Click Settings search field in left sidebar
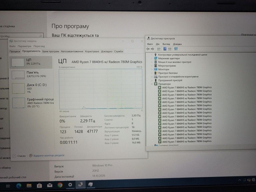Screen dimensions: 256x192 (21, 36)
